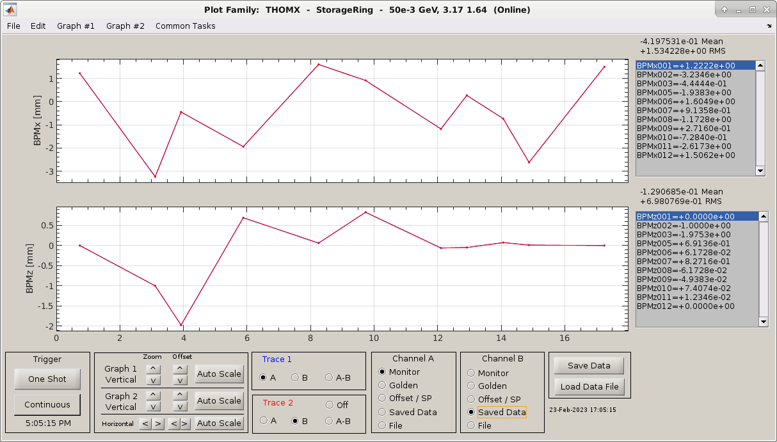Click Auto Scale for Graph 2 Vertical
Viewport: 777px width, 442px height.
point(219,400)
